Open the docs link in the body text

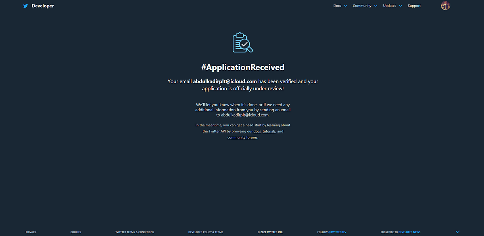point(257,131)
